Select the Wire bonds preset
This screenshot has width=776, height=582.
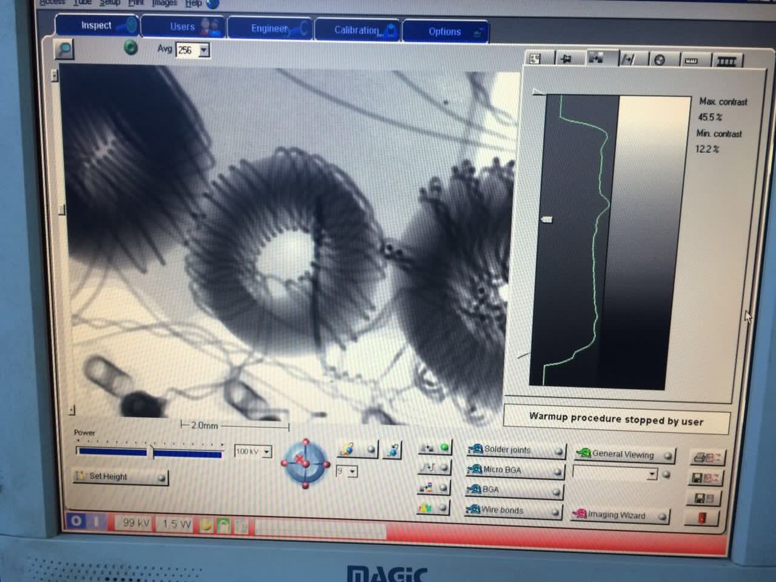pos(513,510)
